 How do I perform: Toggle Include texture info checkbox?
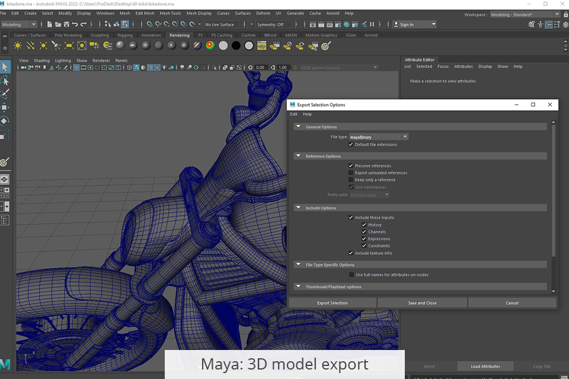[351, 253]
